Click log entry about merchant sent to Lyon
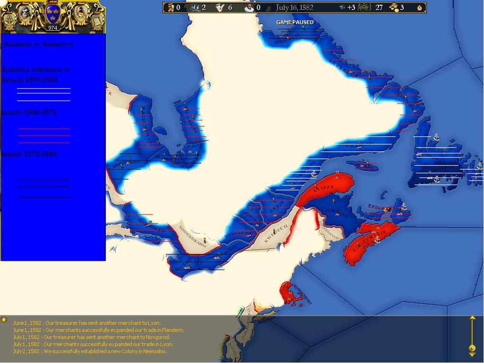The width and height of the screenshot is (484, 364). click(87, 323)
